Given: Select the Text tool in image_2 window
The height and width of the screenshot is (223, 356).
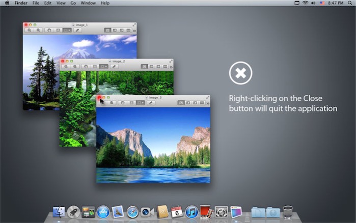Looking at the screenshot, I should pyautogui.click(x=95, y=67).
